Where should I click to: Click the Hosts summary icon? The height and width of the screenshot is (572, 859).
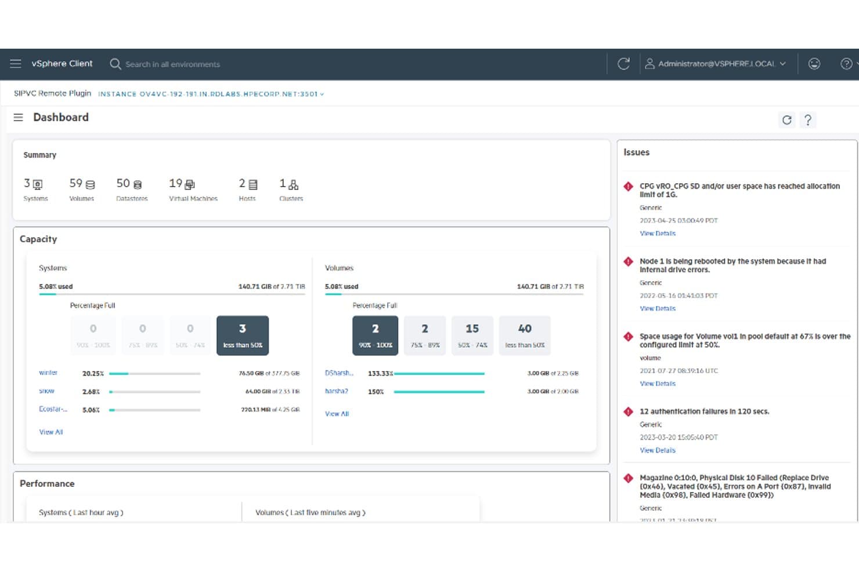point(253,184)
